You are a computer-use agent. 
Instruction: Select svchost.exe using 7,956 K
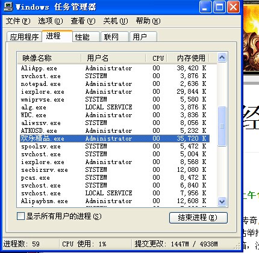114,193
